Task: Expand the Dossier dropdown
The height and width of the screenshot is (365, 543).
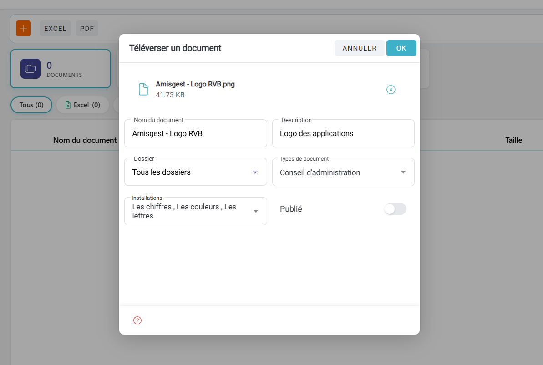Action: pos(254,172)
